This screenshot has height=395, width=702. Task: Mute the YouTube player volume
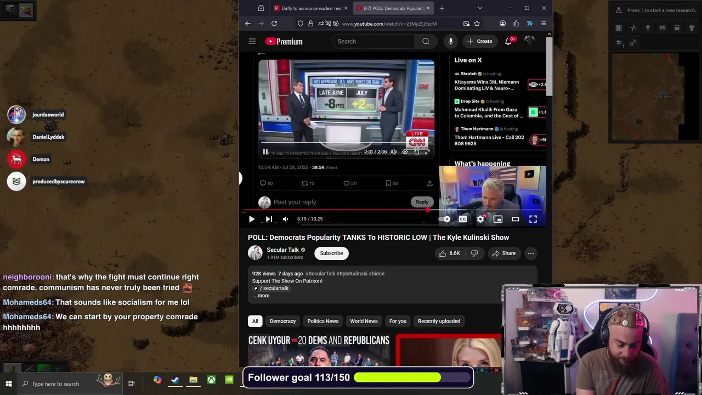pyautogui.click(x=285, y=219)
